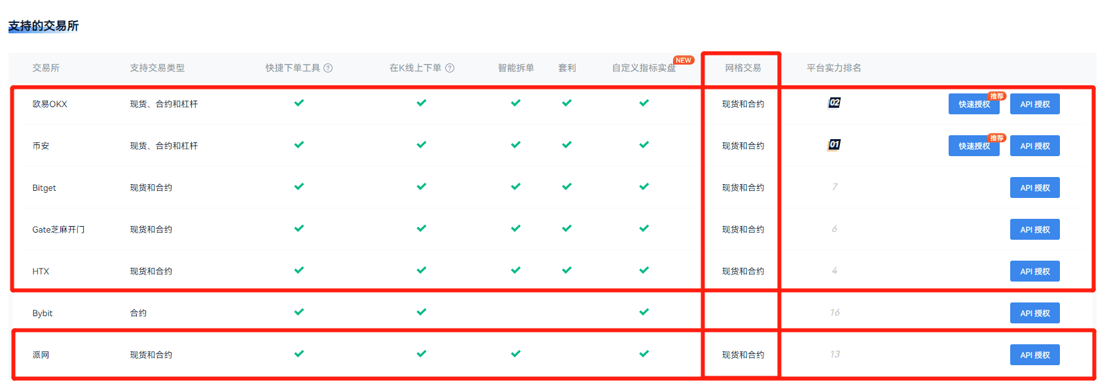Click rank number 7 for Bitget
Image resolution: width=1111 pixels, height=390 pixels.
click(x=835, y=187)
